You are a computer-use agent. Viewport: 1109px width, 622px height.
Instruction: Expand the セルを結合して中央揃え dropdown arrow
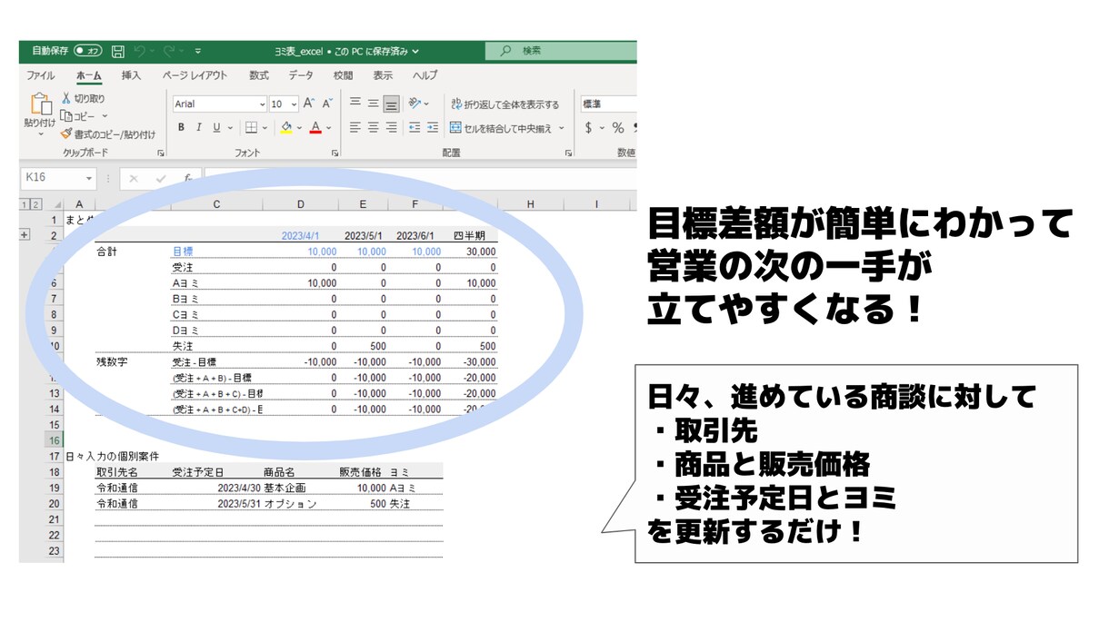click(x=562, y=128)
